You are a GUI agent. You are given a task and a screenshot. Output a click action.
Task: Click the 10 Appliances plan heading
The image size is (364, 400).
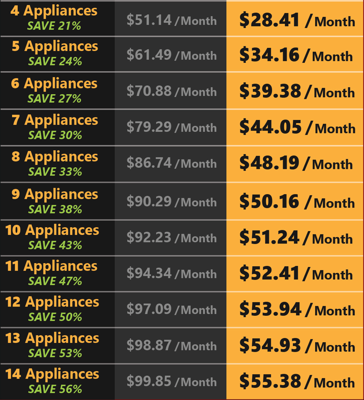click(52, 230)
